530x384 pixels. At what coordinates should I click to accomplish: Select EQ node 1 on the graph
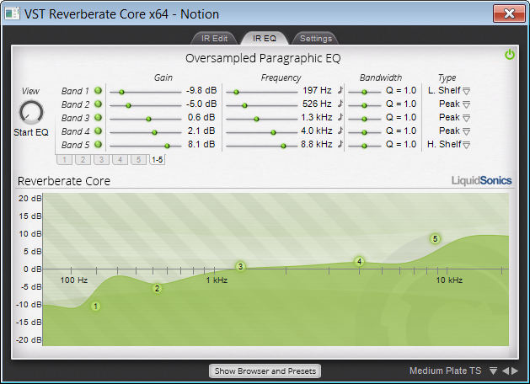(x=96, y=307)
